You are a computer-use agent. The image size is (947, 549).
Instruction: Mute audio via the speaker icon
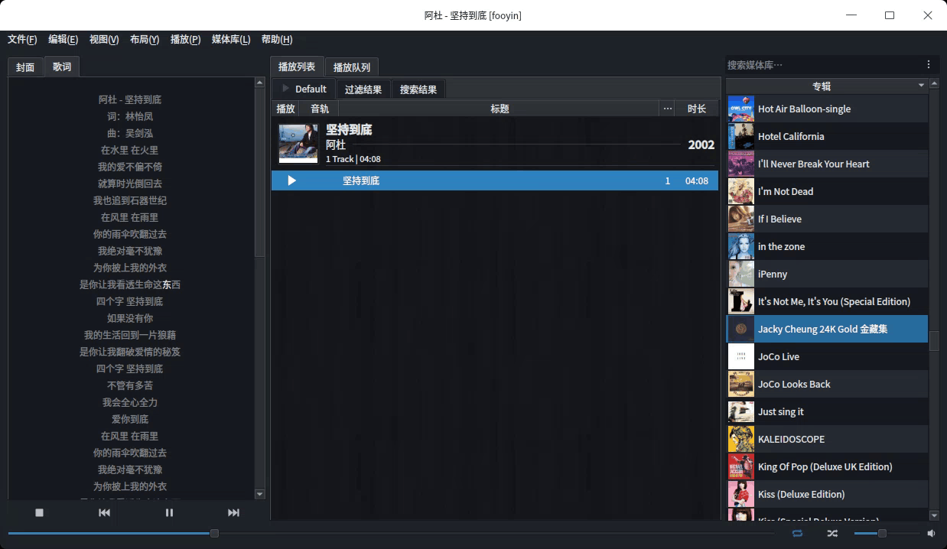(x=931, y=533)
